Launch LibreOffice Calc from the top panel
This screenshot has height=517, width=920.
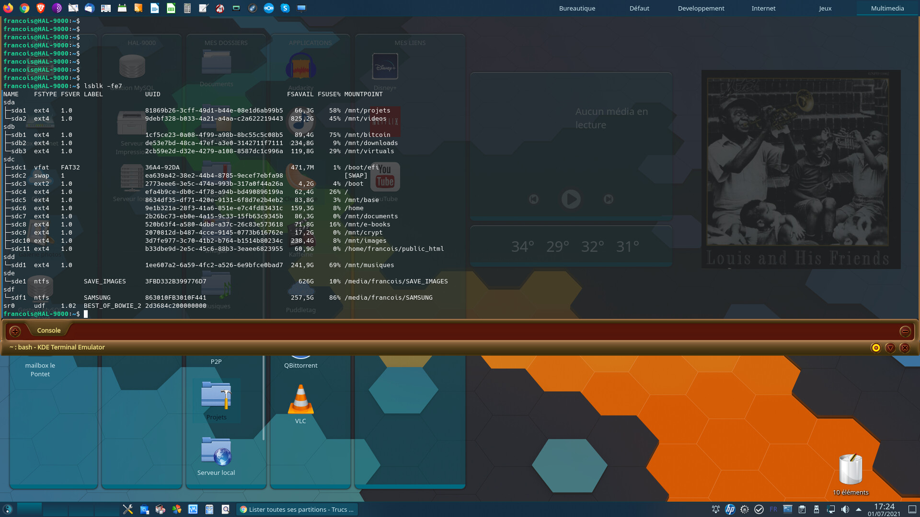point(171,8)
